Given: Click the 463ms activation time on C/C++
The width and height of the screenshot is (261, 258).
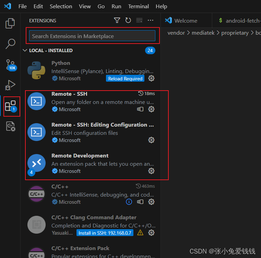Looking at the screenshot, I should click(x=145, y=186).
